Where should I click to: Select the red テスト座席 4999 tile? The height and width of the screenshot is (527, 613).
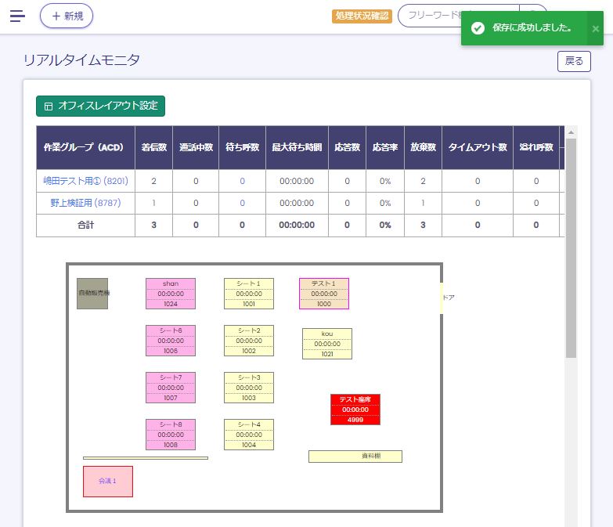pos(355,410)
